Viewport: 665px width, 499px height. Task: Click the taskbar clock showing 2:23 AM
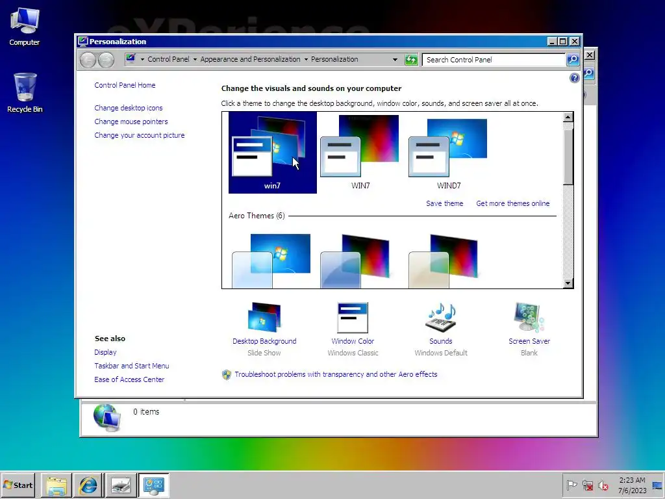[x=632, y=485]
